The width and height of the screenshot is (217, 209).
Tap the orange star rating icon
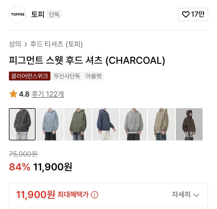13,94
